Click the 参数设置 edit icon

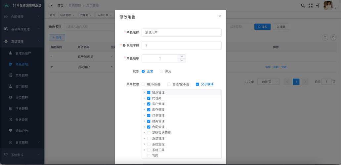click(x=11, y=119)
